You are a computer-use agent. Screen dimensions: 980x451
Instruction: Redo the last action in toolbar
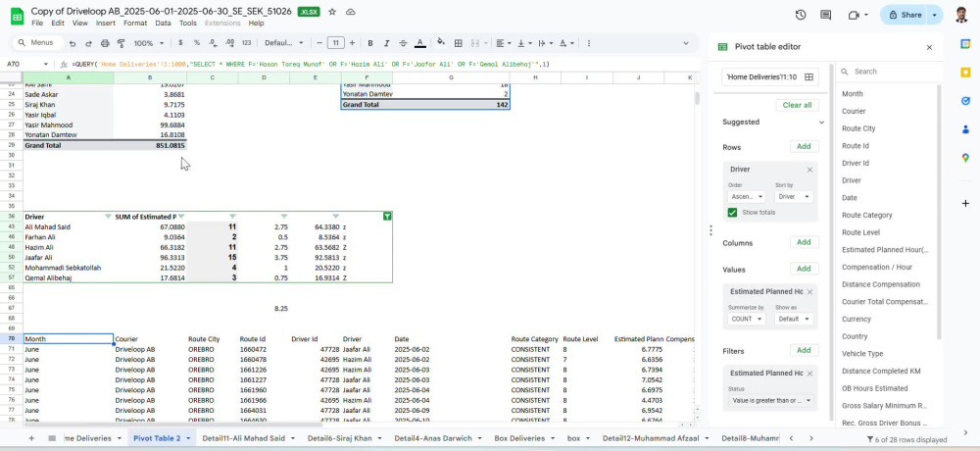point(89,43)
